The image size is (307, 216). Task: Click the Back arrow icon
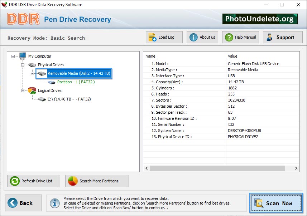click(13, 203)
